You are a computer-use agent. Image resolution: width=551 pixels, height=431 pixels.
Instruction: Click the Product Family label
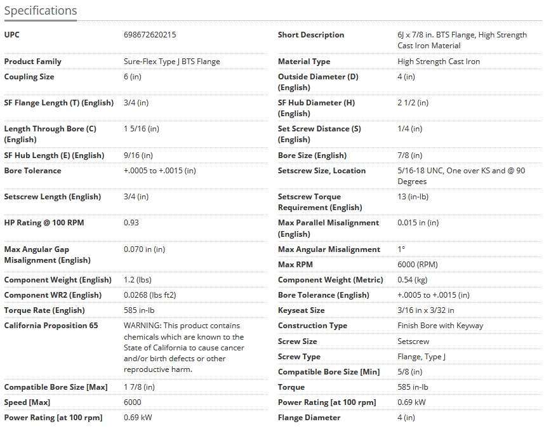[x=33, y=62]
